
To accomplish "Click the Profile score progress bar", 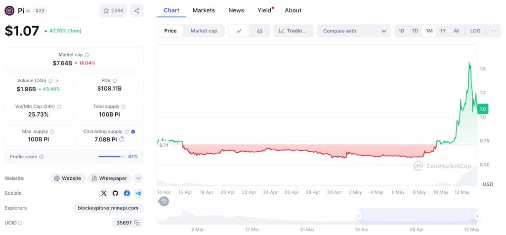I will pyautogui.click(x=112, y=157).
